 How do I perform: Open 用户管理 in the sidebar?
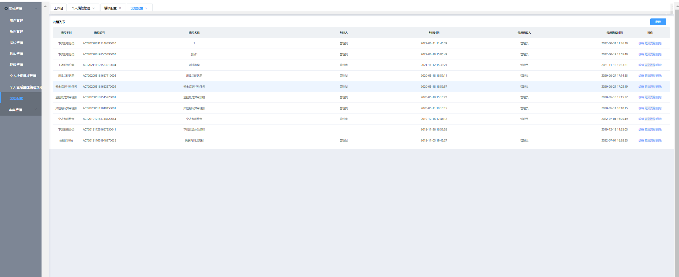(16, 21)
